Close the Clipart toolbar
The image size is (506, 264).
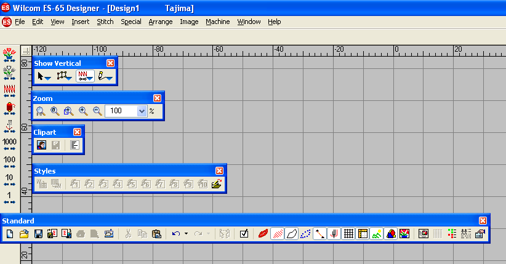[x=77, y=132]
